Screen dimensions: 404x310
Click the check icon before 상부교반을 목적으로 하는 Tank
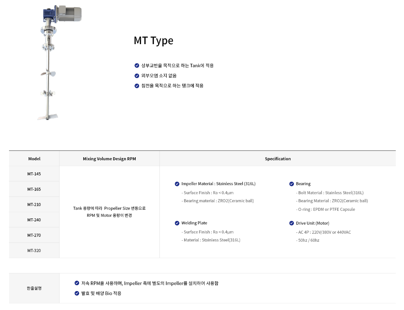pyautogui.click(x=137, y=66)
